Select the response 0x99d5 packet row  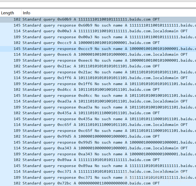98,142
